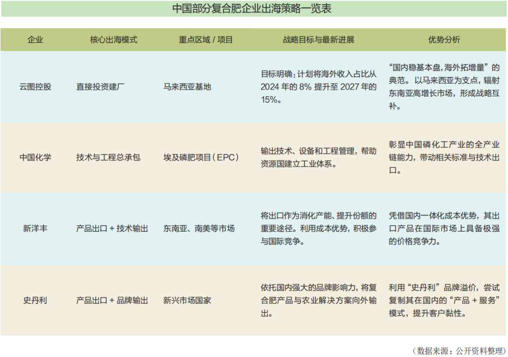Click the cell 产品出口 + 技术输出
The image size is (508, 357).
(112, 228)
